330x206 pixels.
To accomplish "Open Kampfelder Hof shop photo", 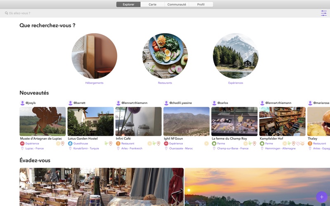I will pyautogui.click(x=283, y=121).
